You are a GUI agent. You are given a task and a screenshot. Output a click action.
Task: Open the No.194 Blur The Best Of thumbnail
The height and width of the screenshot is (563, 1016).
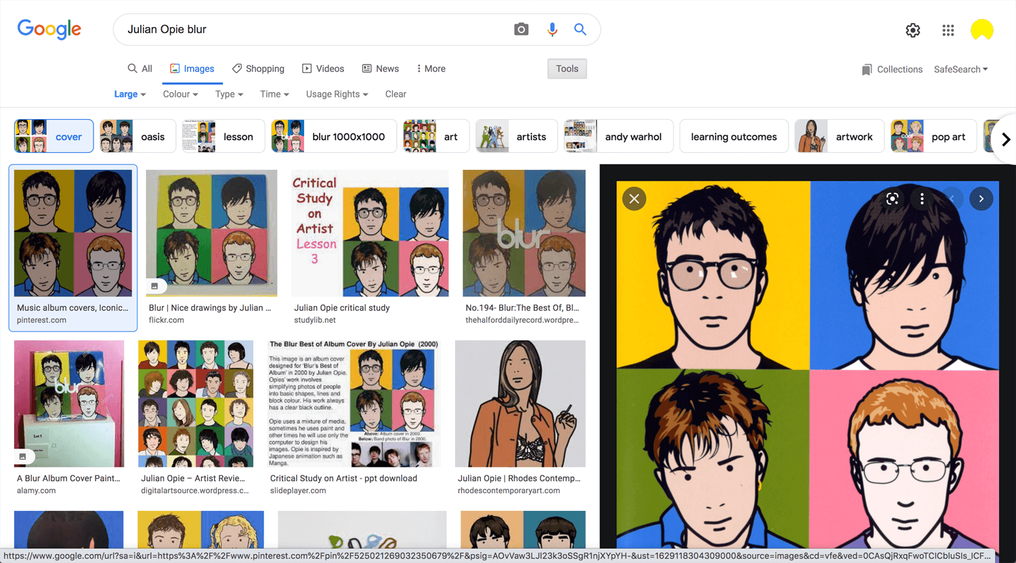524,233
